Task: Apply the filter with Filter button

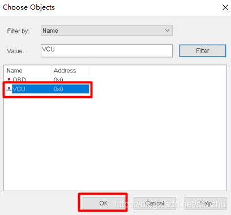Action: 203,50
